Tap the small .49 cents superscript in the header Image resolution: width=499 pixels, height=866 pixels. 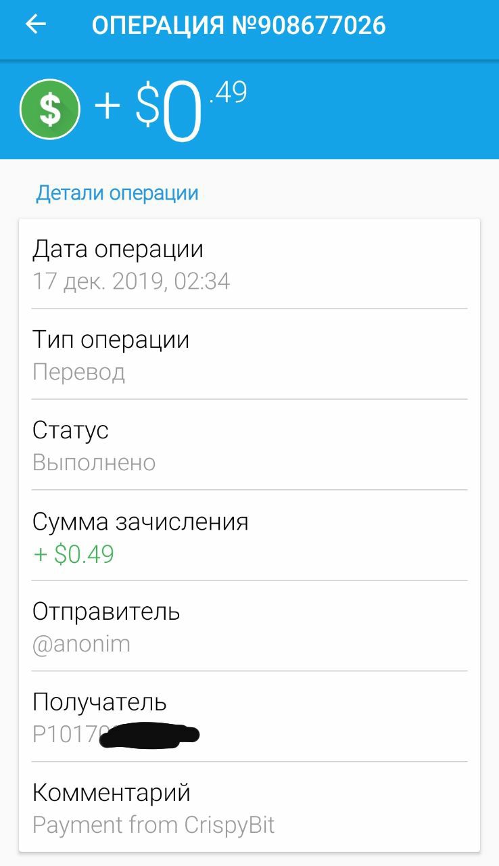tap(228, 93)
